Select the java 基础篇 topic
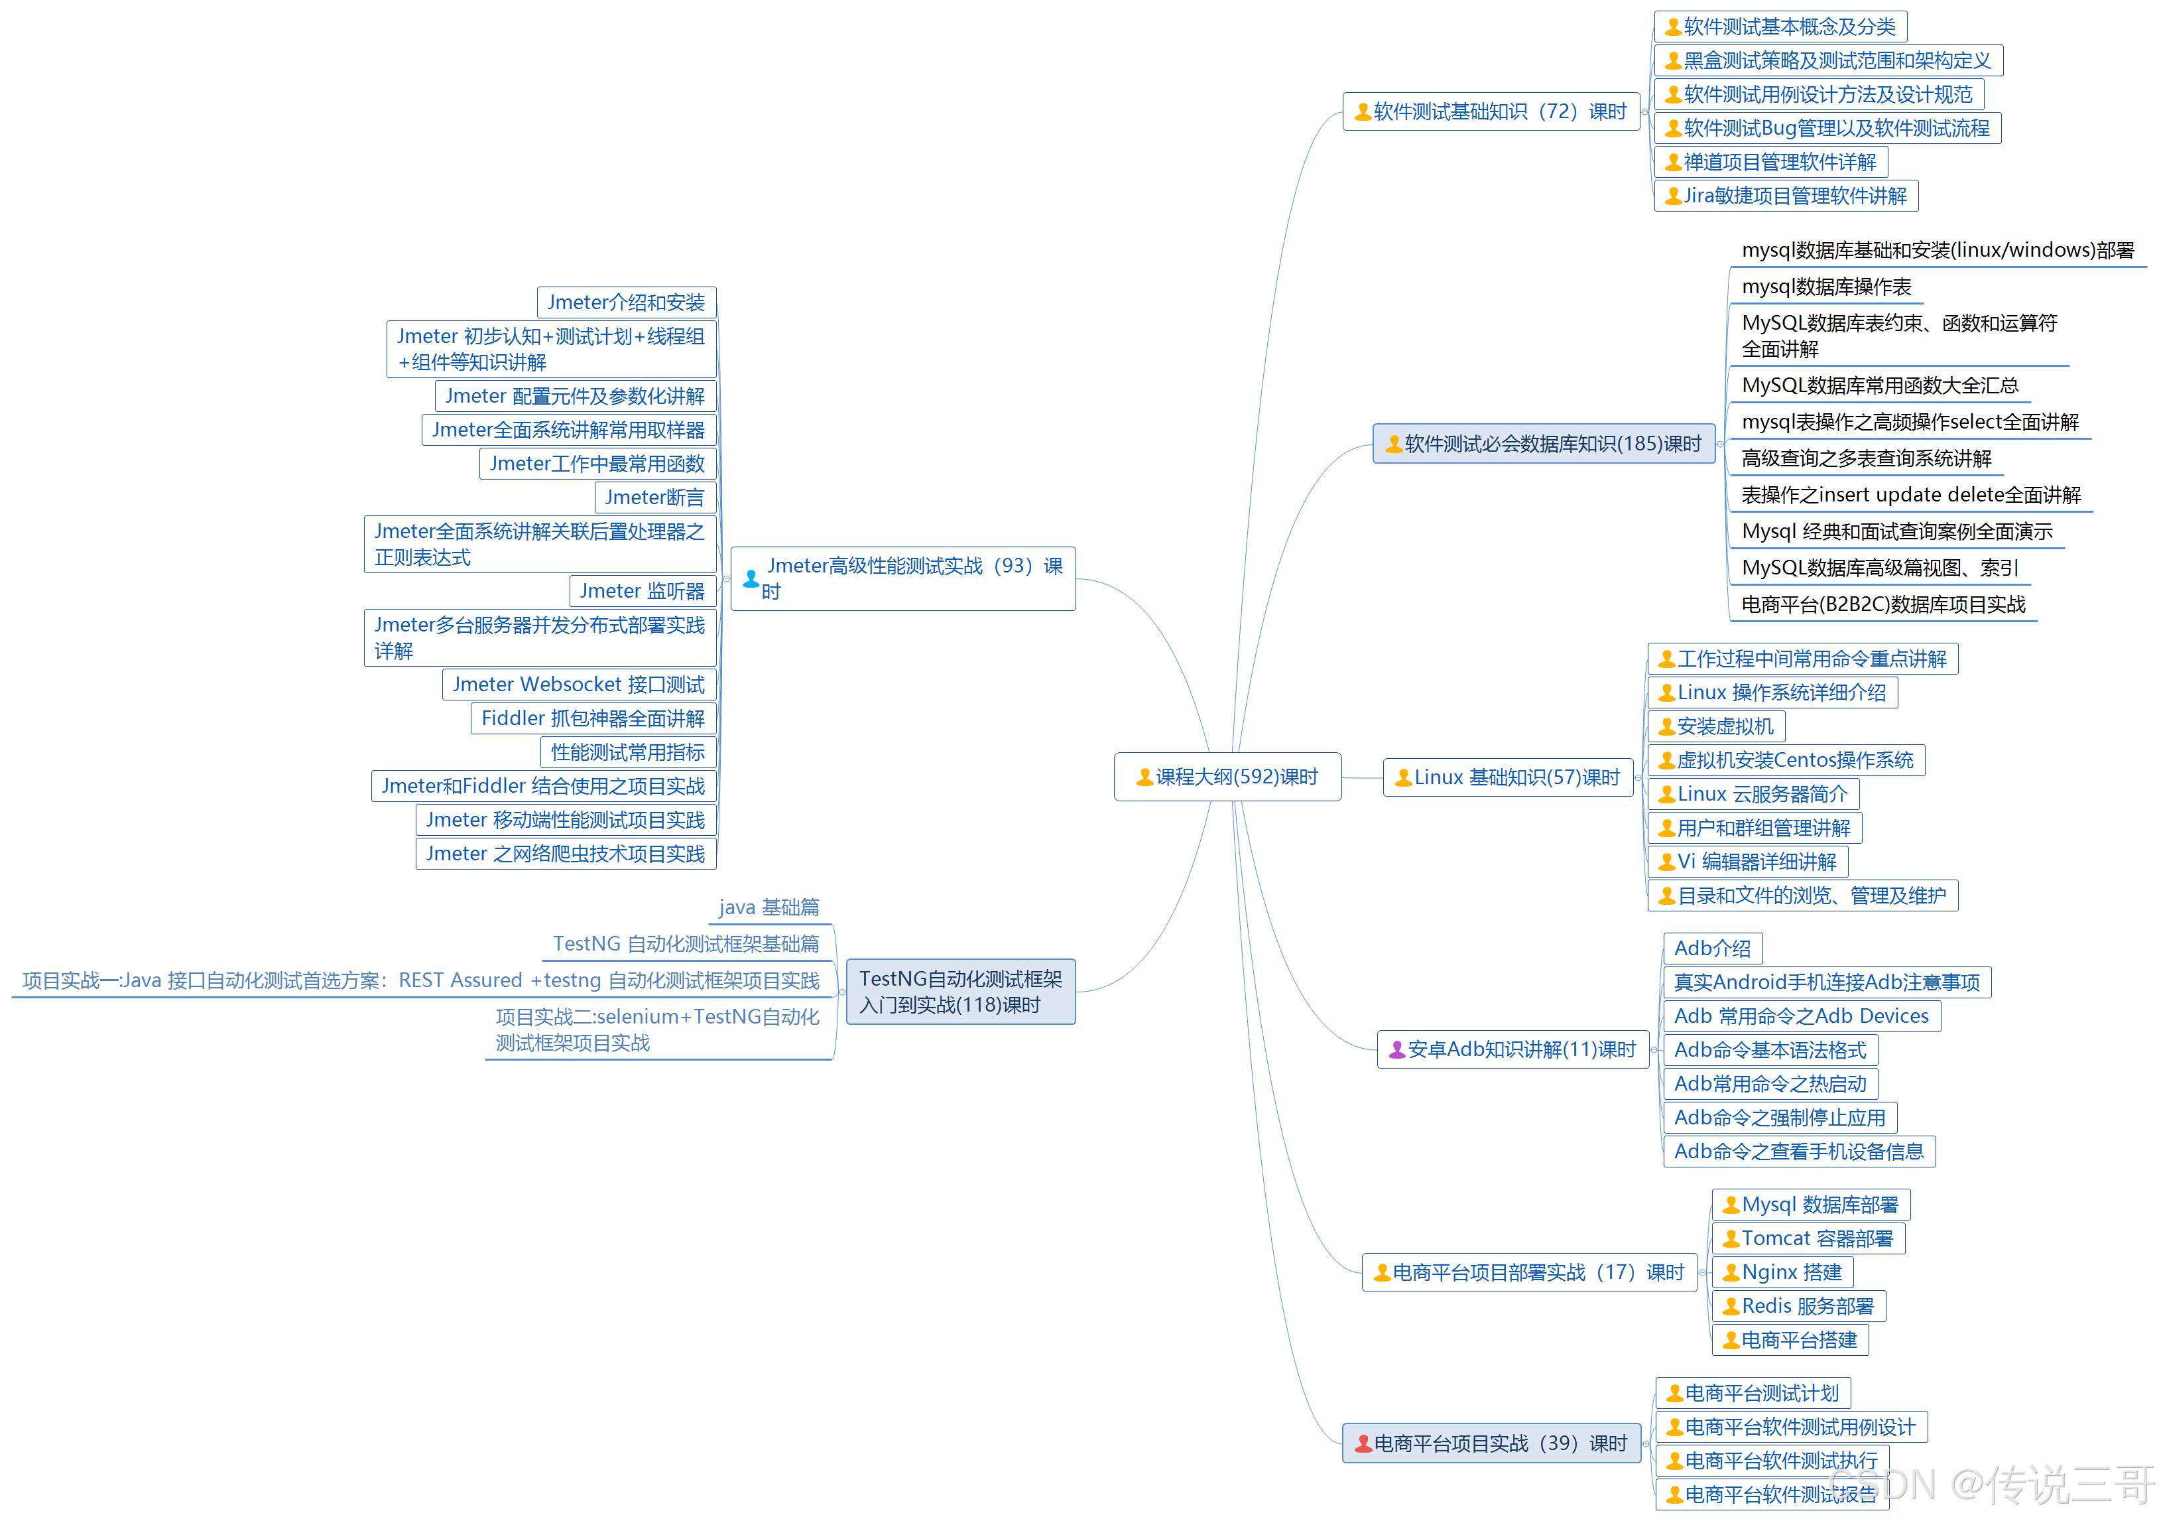 pos(769,907)
